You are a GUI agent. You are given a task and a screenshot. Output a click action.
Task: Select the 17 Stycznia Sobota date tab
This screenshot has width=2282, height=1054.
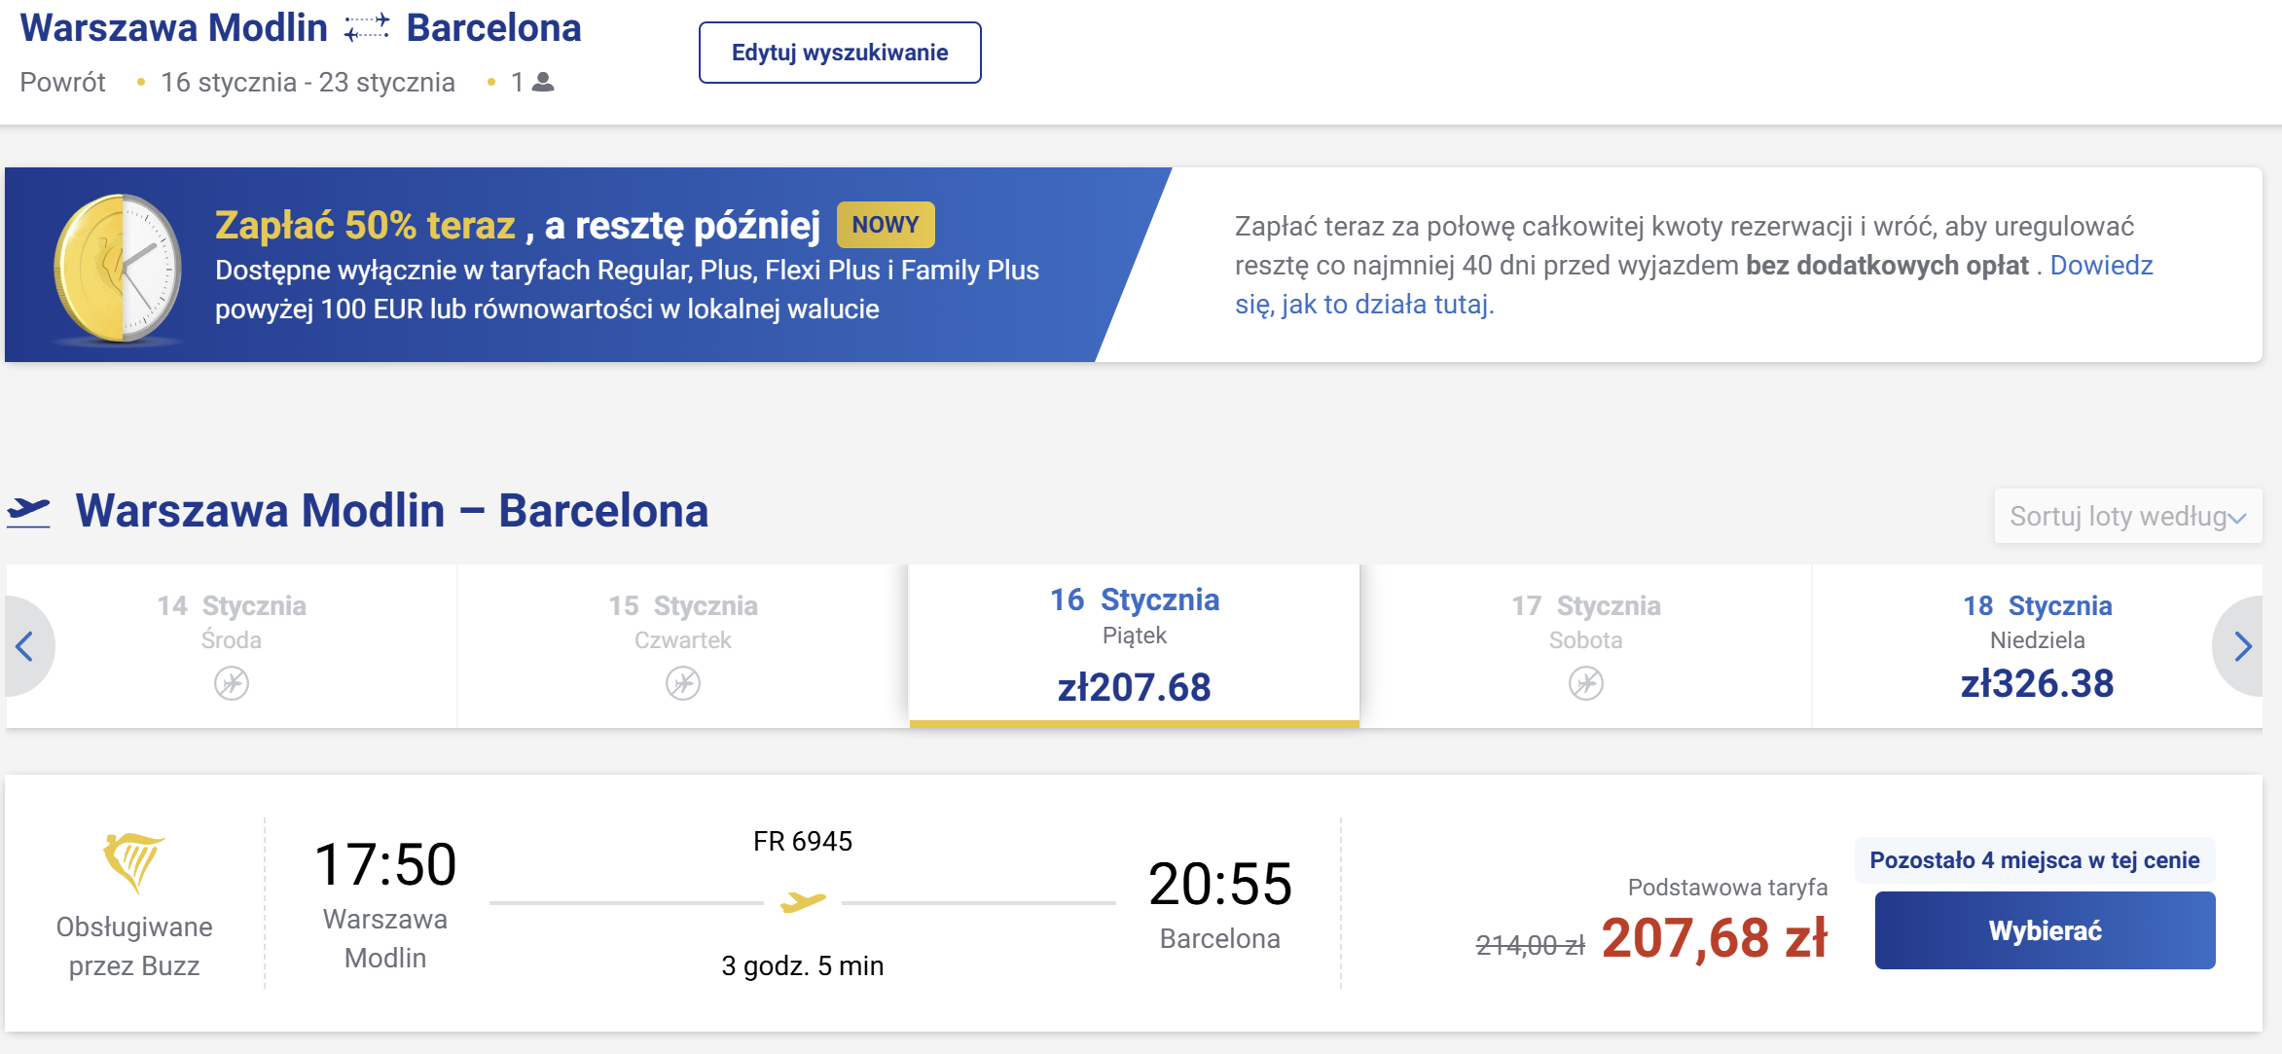(x=1586, y=645)
